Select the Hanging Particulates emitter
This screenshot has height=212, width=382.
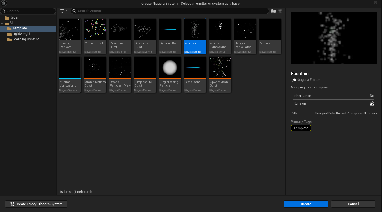point(245,36)
